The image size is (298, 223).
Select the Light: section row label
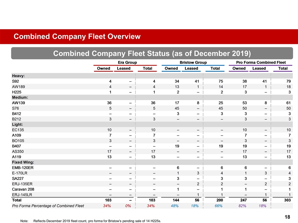pyautogui.click(x=18, y=124)
